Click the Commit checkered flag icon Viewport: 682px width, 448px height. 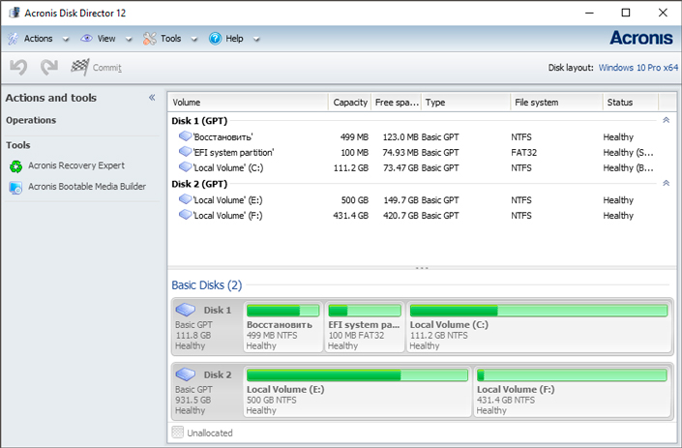(80, 67)
